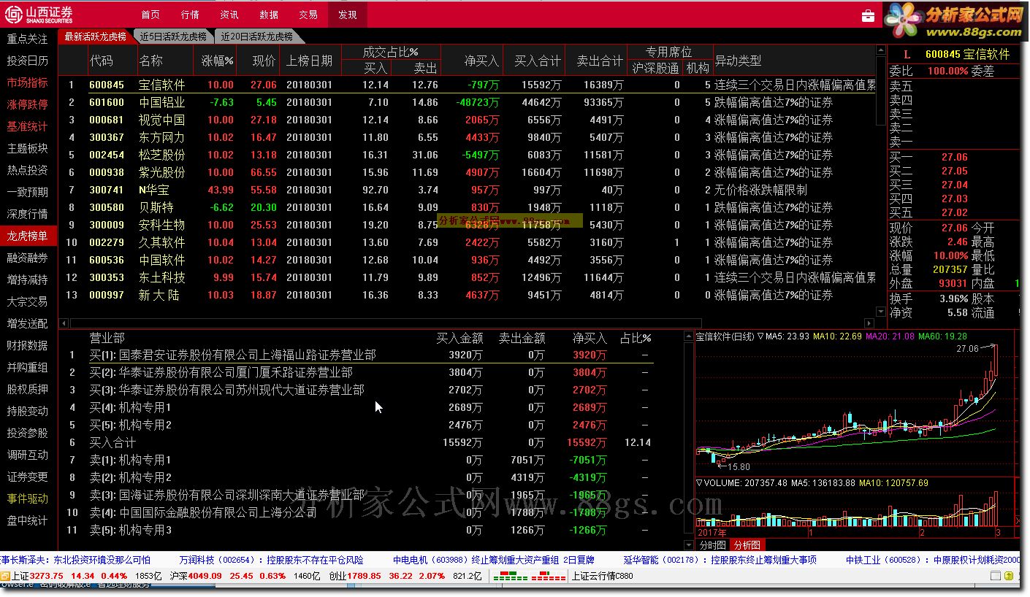Viewport: 1030px width, 597px height.
Task: Open the 宝信软件(日线) indicator dropdown triangle
Action: pyautogui.click(x=760, y=336)
